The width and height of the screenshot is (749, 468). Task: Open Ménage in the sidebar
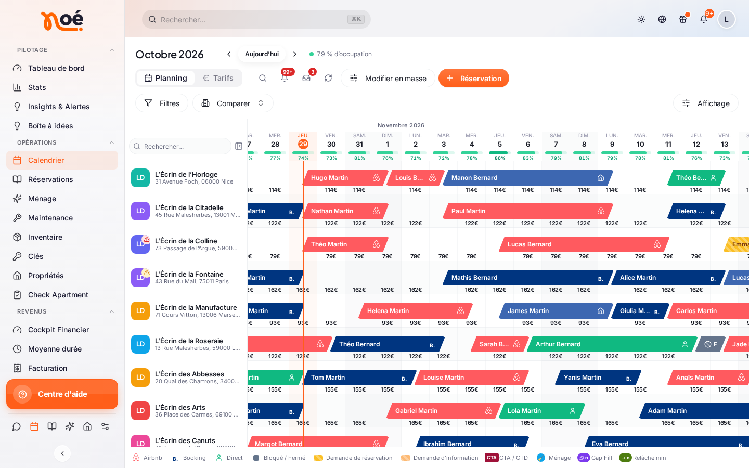point(62,199)
